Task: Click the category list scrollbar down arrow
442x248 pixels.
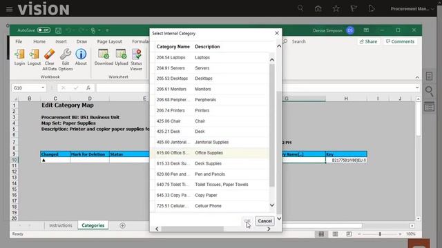Action: (271, 205)
